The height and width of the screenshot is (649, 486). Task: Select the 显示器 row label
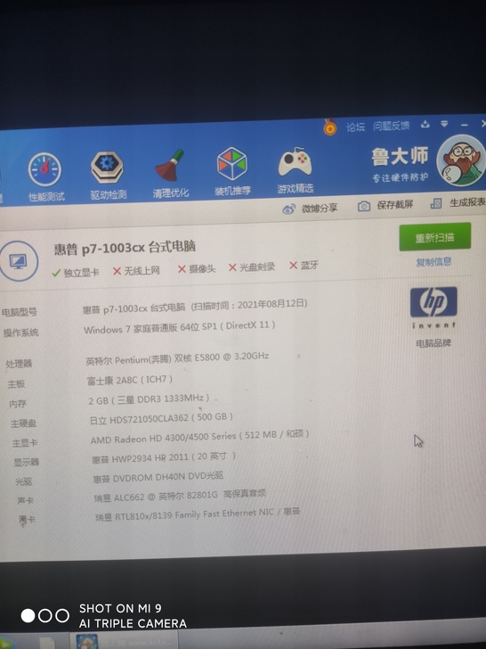[27, 462]
